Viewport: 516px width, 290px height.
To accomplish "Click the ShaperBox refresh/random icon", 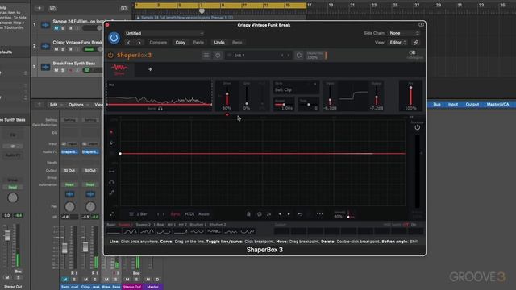I will click(x=299, y=56).
